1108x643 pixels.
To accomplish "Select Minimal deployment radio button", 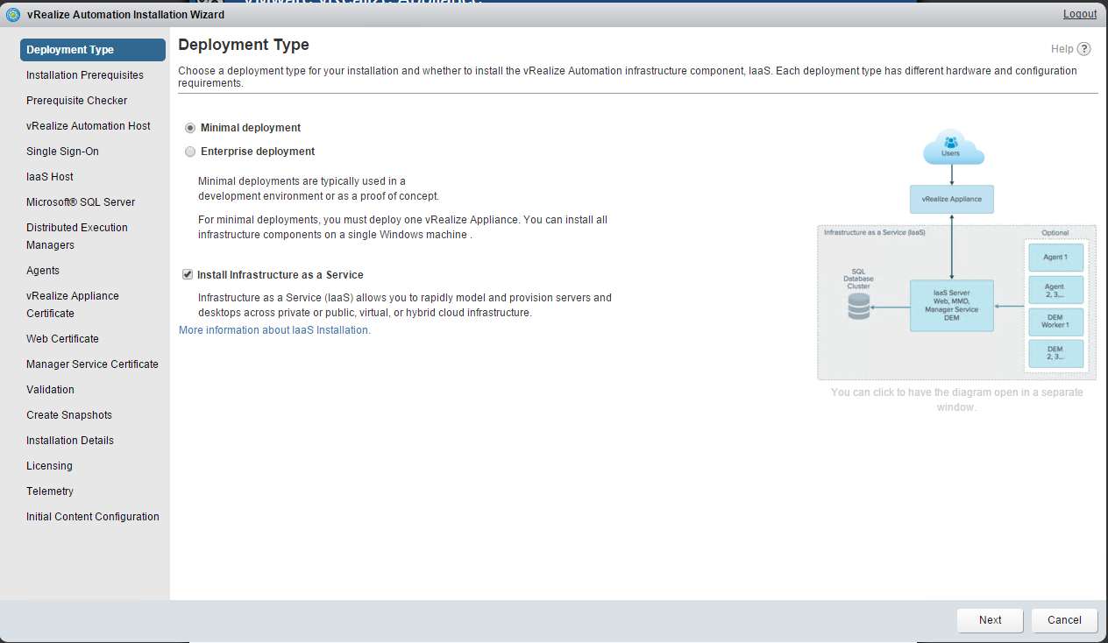I will coord(190,128).
